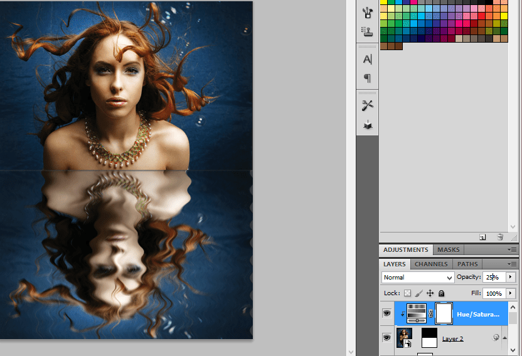Lock all with the padlock icon
Image resolution: width=522 pixels, height=356 pixels.
coord(442,293)
